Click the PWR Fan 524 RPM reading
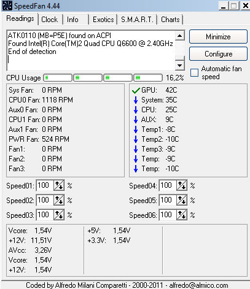Image resolution: width=250 pixels, height=289 pixels. (39, 139)
